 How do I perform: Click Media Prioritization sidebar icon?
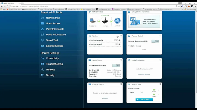point(42,35)
